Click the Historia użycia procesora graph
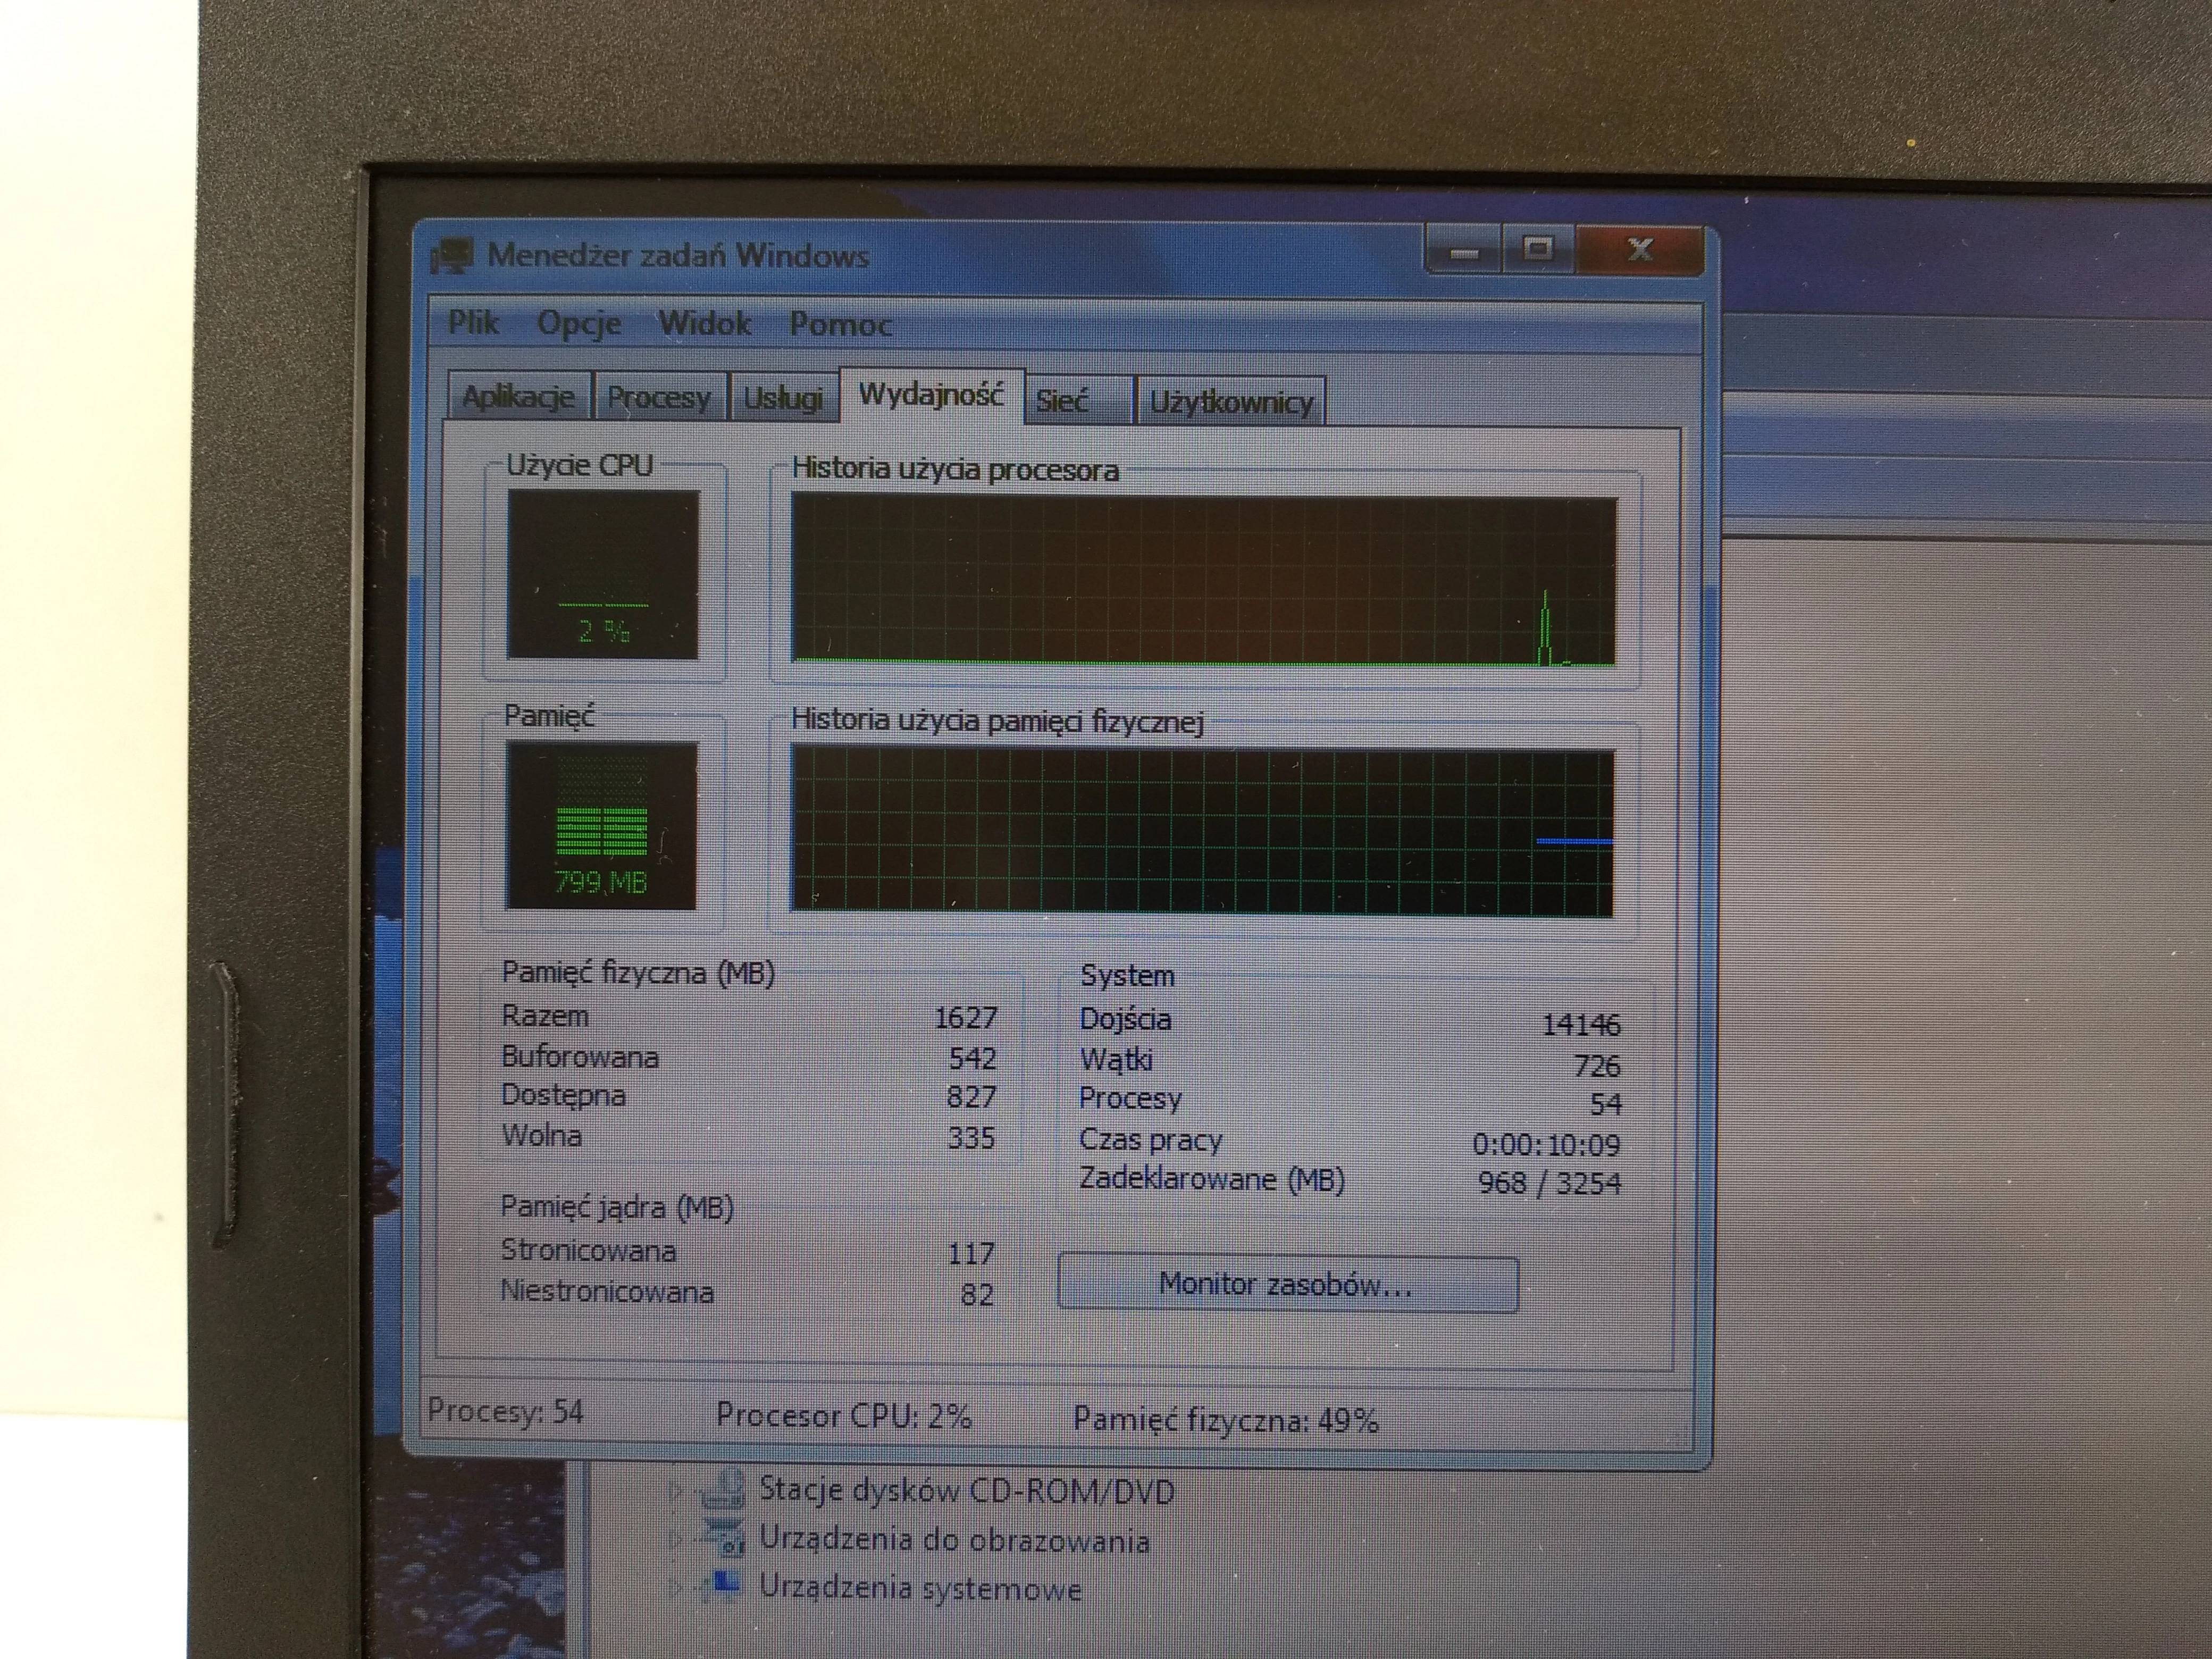The width and height of the screenshot is (2212, 1659). (x=1203, y=580)
